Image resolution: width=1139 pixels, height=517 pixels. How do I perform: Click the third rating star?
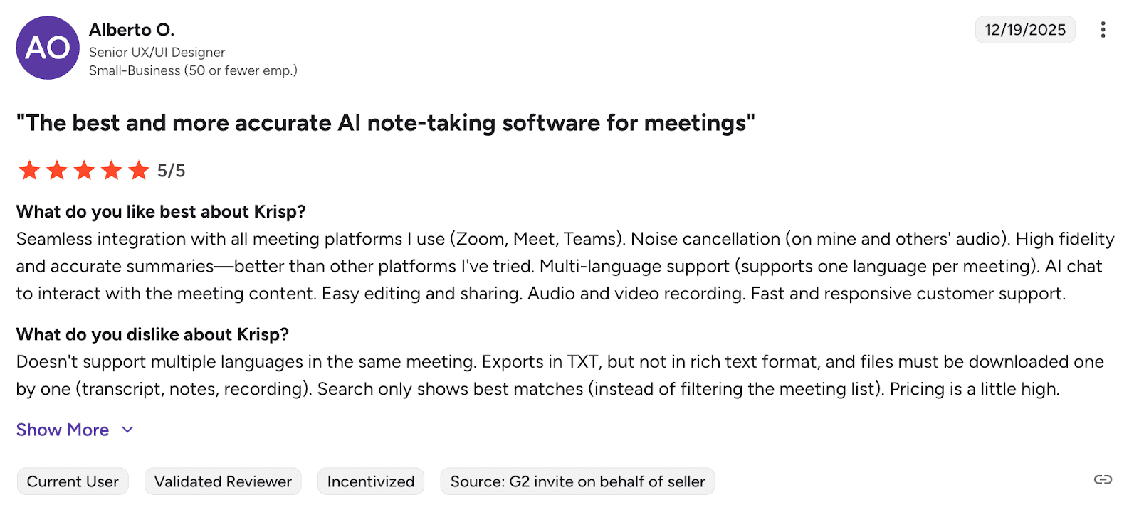coord(84,171)
